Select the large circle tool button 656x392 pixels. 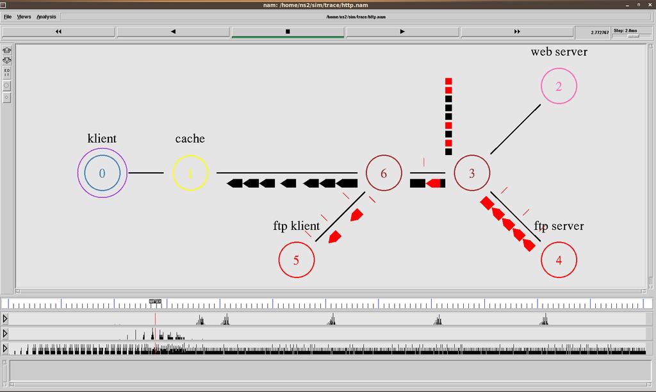coord(6,85)
